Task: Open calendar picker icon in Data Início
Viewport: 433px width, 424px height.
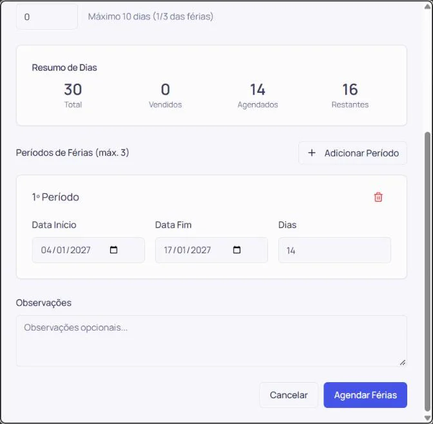Action: click(x=113, y=250)
